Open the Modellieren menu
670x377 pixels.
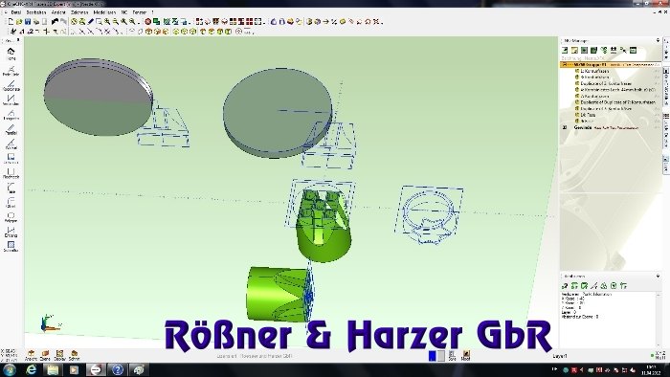104,12
